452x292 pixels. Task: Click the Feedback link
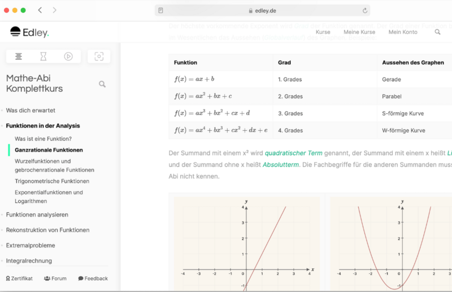coord(93,278)
